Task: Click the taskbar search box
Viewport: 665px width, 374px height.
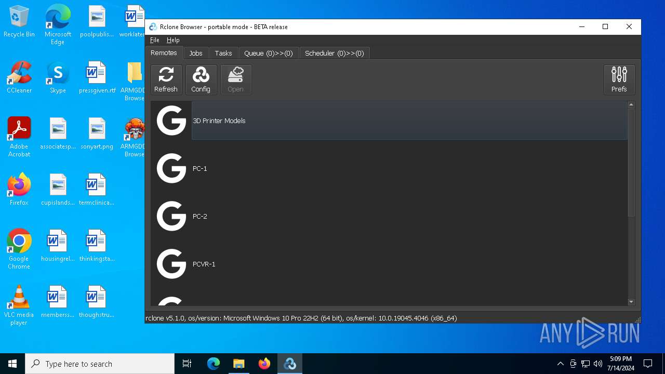Action: click(x=100, y=364)
